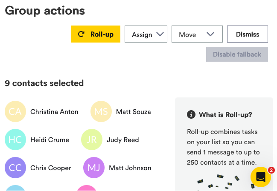The height and width of the screenshot is (191, 277).
Task: Open the yellow chat widget
Action: 261,177
